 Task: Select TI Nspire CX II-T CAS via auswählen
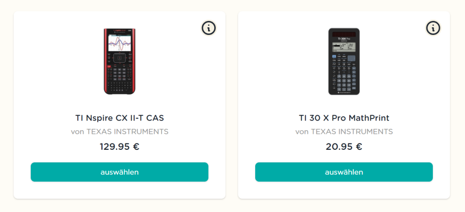coord(119,172)
